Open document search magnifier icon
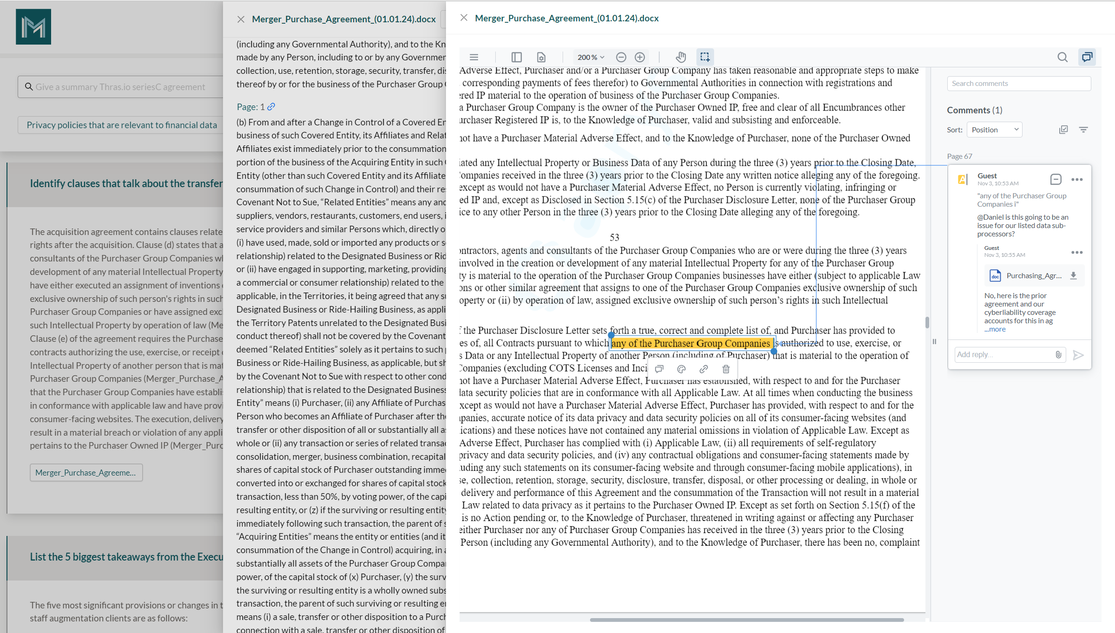This screenshot has width=1115, height=633. pos(1063,57)
